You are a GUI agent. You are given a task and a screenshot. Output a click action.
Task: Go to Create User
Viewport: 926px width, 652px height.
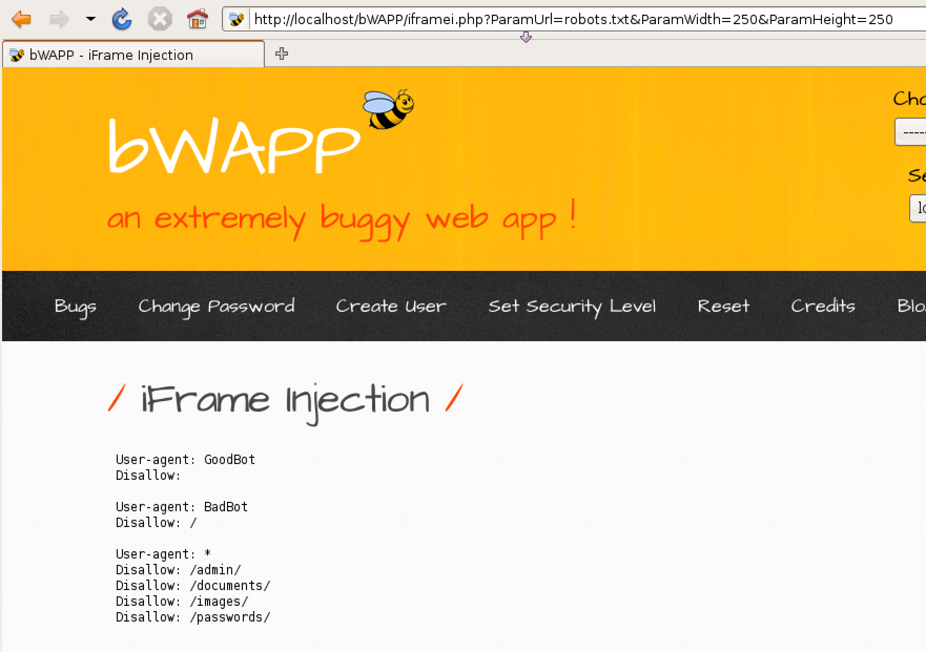pyautogui.click(x=391, y=306)
